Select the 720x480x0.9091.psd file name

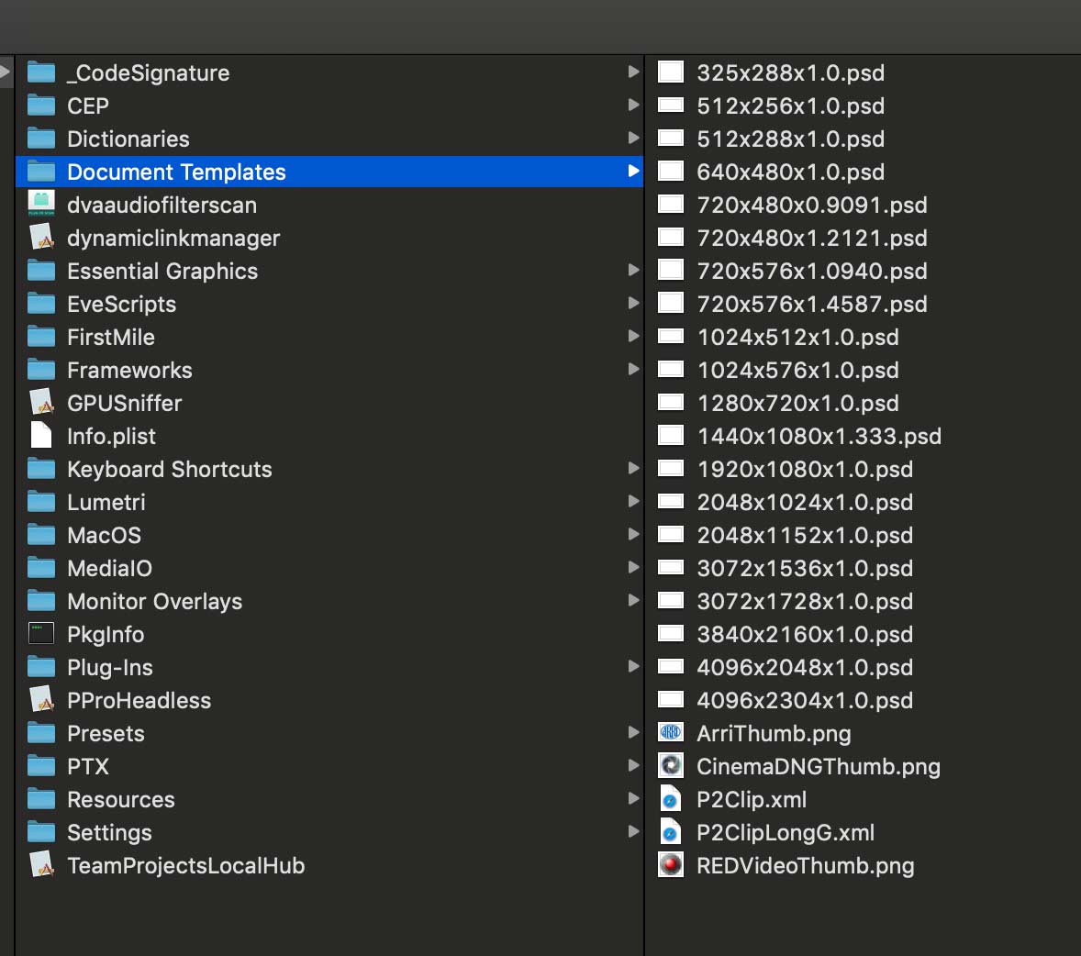812,206
